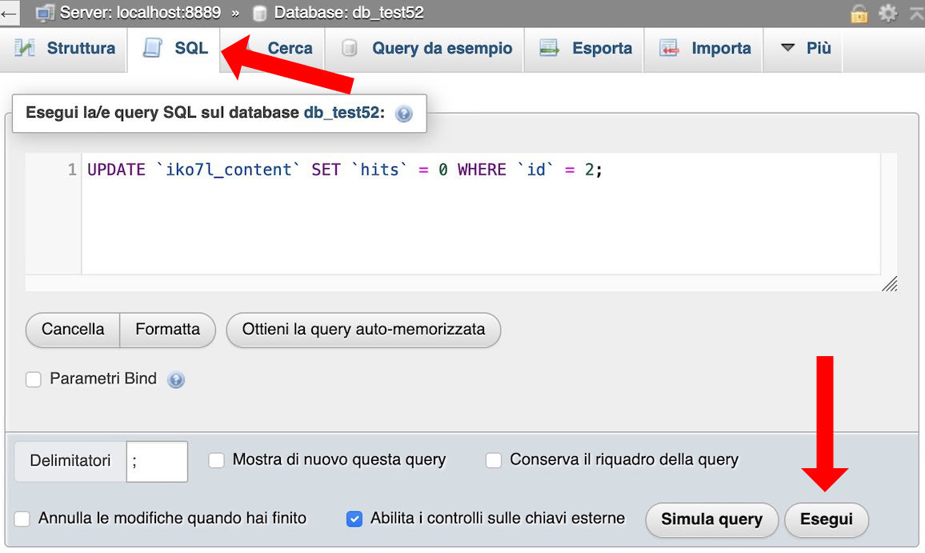
Task: Click the help icon beside Parametri Bind
Action: (175, 379)
